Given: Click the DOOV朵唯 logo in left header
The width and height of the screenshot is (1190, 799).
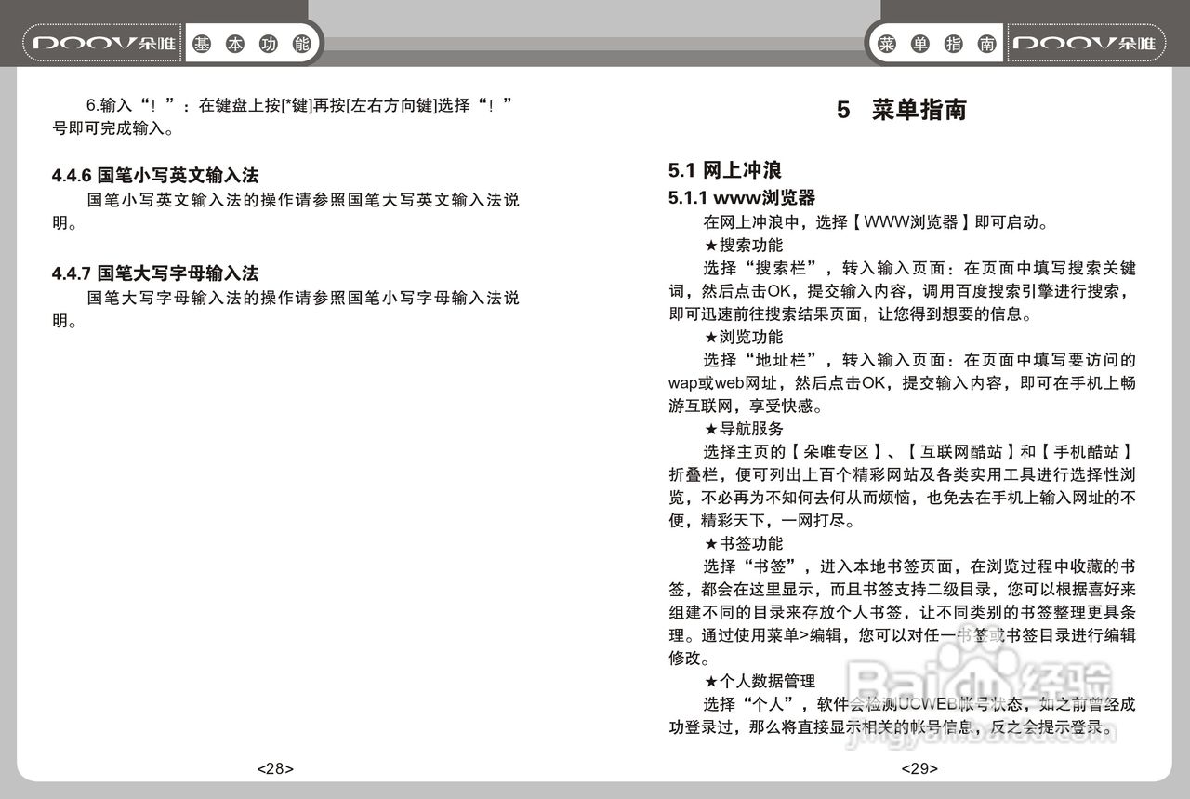Looking at the screenshot, I should coord(104,45).
